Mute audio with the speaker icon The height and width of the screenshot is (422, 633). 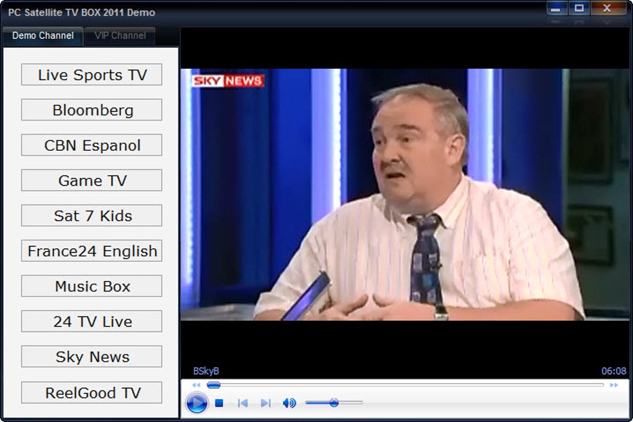(289, 403)
